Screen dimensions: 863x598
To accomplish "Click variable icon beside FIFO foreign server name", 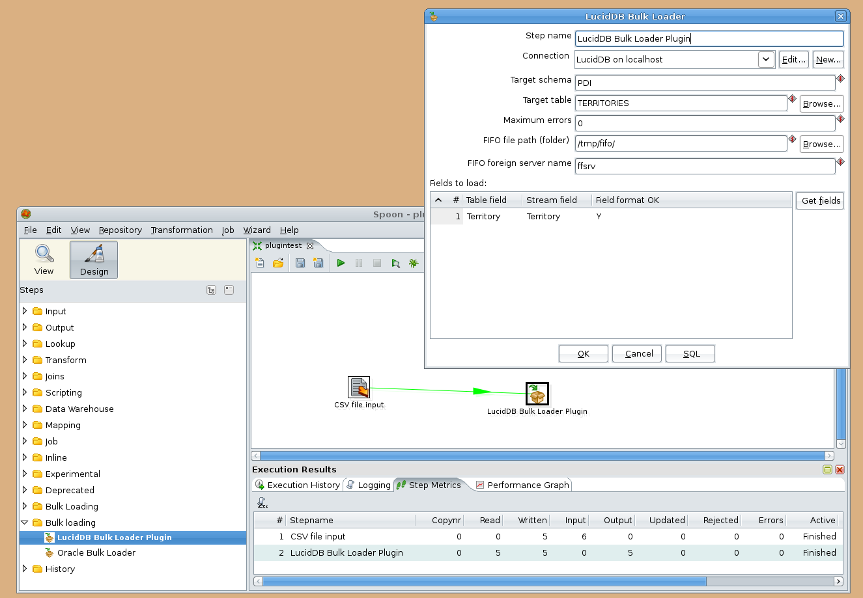I will pyautogui.click(x=841, y=161).
